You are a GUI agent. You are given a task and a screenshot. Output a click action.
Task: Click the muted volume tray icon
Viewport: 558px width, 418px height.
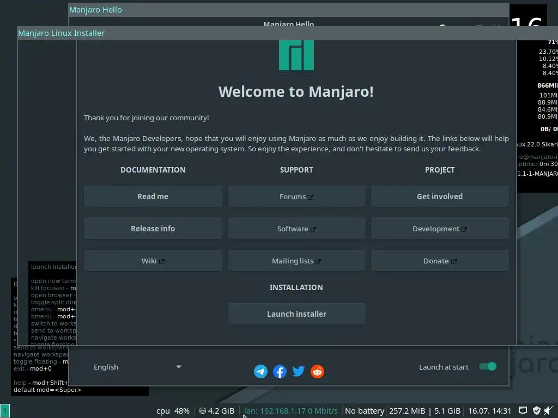549,410
